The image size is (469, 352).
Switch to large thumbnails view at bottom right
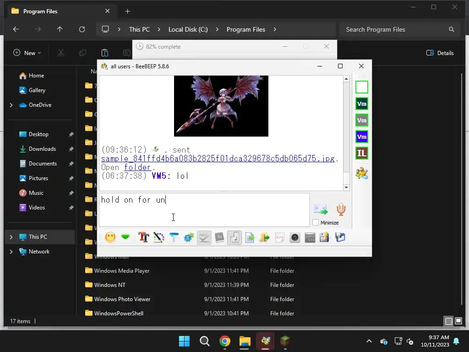(x=458, y=321)
